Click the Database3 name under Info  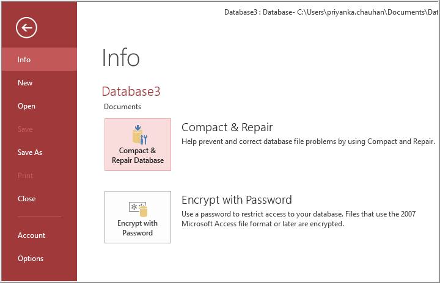point(131,91)
